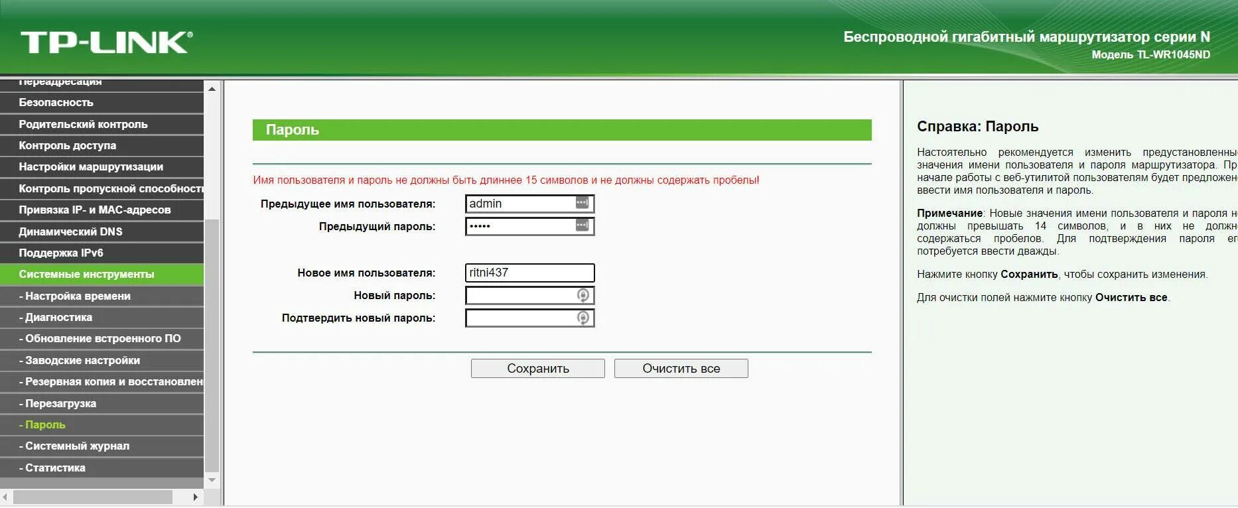
Task: Open Обновление встроенного ПО submenu
Action: coord(102,338)
